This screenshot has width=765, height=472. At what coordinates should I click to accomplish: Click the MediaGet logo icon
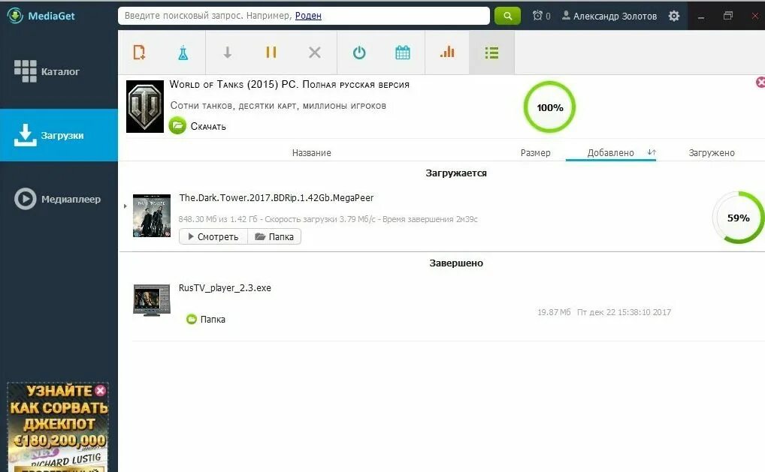tap(15, 16)
